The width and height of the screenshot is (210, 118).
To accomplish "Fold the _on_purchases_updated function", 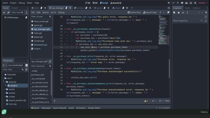I will click(x=65, y=29).
